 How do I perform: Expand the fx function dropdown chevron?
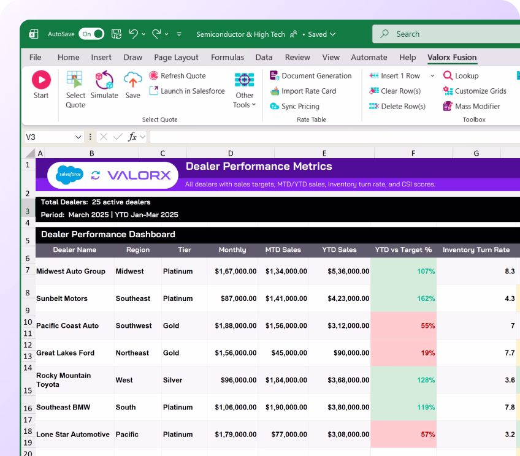(143, 137)
